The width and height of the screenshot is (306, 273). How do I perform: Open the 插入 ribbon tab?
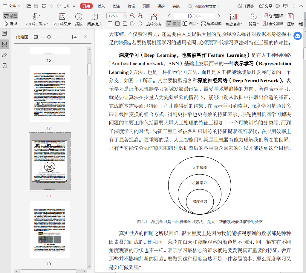click(x=101, y=6)
